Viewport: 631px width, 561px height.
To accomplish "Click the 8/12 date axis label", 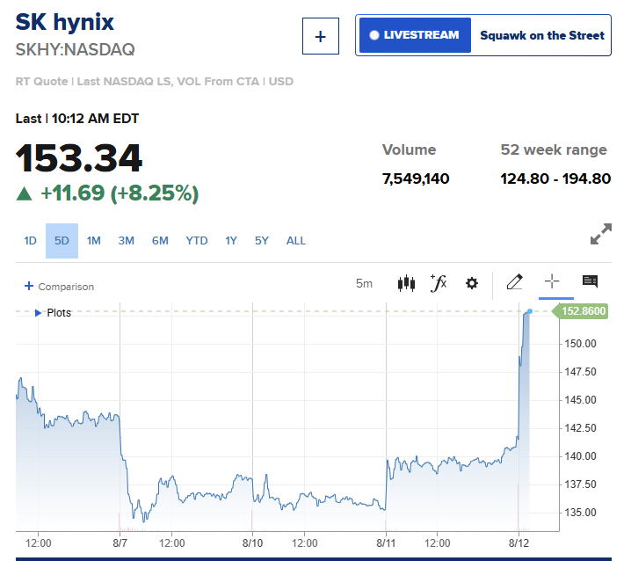I will (519, 543).
